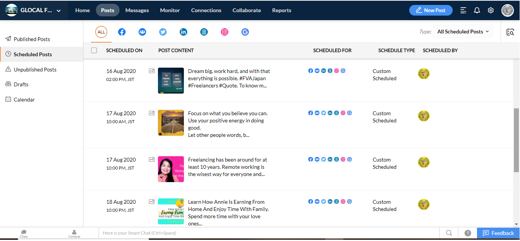520x241 pixels.
Task: Click the New Post button
Action: click(431, 10)
